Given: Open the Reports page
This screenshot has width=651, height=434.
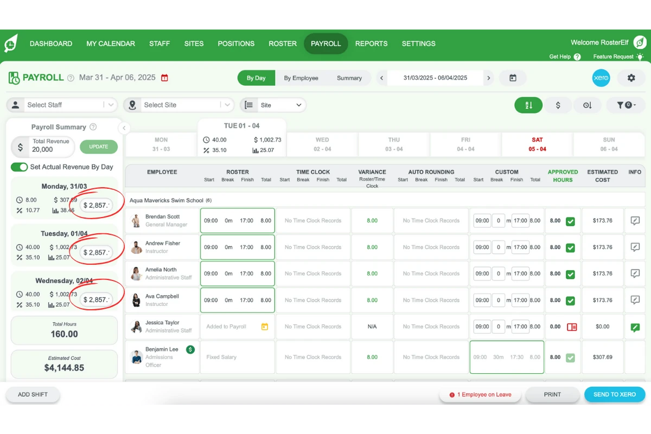Looking at the screenshot, I should 372,43.
